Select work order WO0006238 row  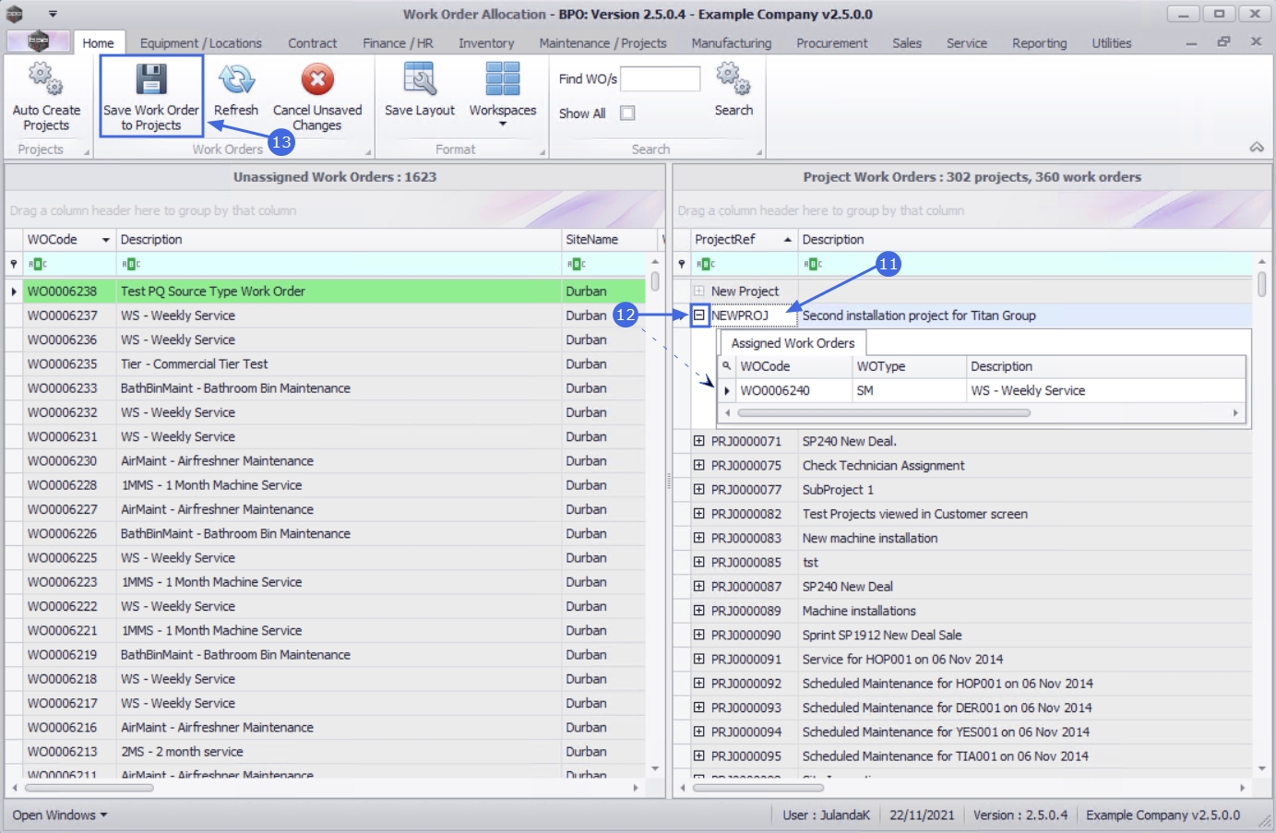[x=325, y=292]
